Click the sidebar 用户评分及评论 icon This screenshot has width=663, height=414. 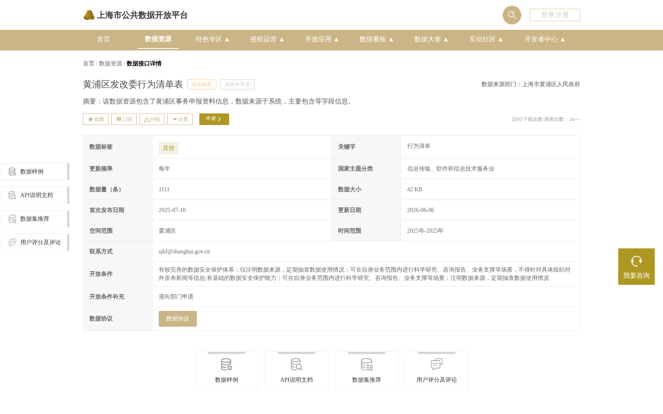pos(12,242)
